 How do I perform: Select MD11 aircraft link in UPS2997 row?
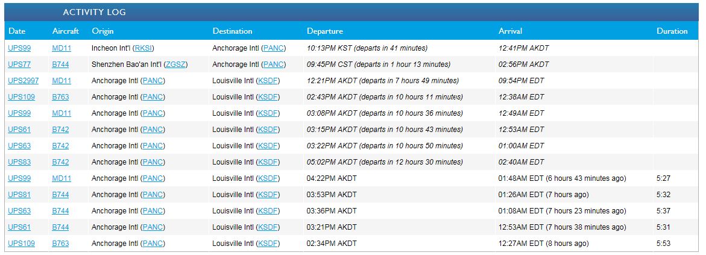pos(61,81)
